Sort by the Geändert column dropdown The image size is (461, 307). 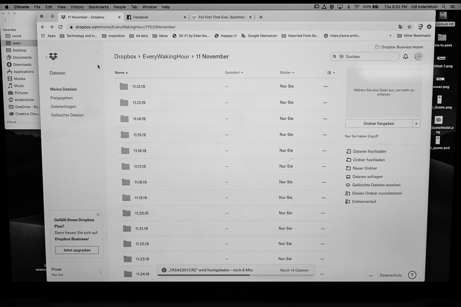[234, 72]
